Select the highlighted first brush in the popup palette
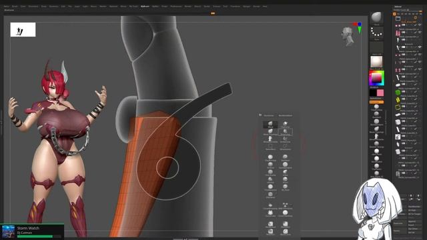The width and height of the screenshot is (427, 240). 270,125
